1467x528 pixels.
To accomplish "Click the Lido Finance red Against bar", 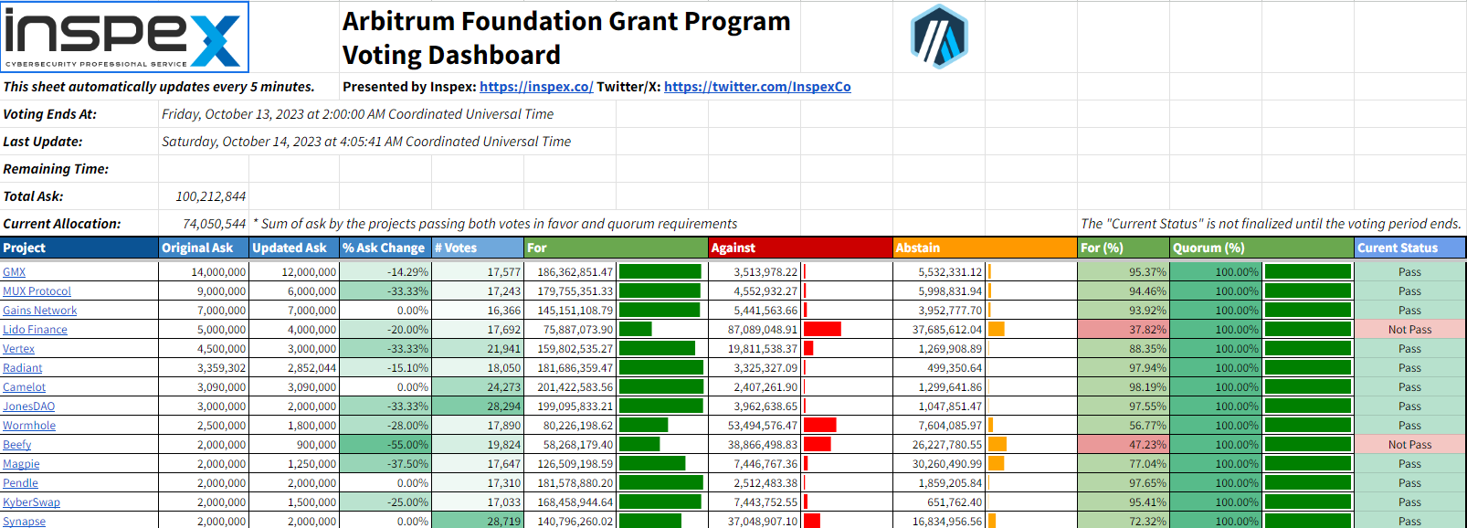I will tap(822, 330).
